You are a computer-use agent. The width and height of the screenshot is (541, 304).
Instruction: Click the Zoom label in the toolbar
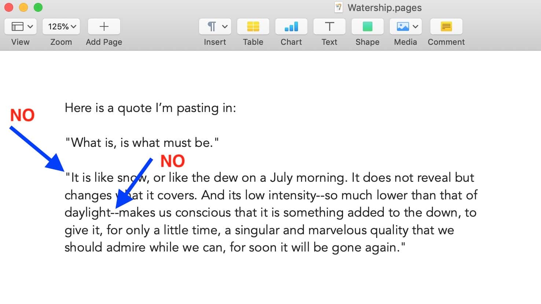pyautogui.click(x=61, y=42)
